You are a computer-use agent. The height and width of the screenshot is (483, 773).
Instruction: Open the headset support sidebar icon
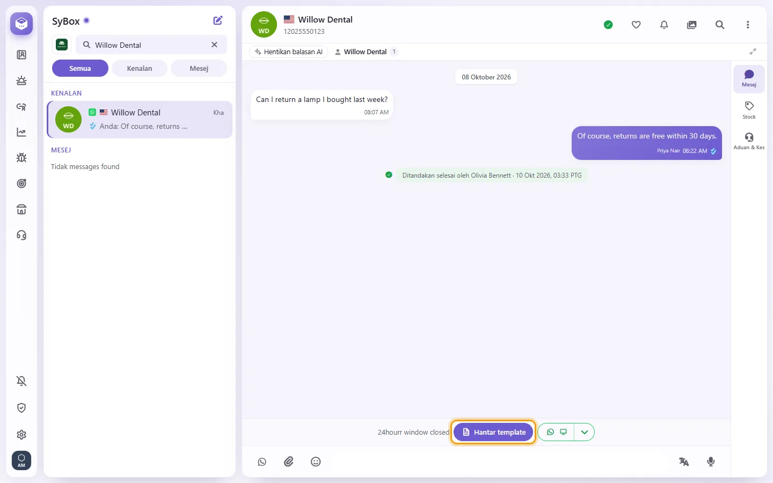point(21,235)
